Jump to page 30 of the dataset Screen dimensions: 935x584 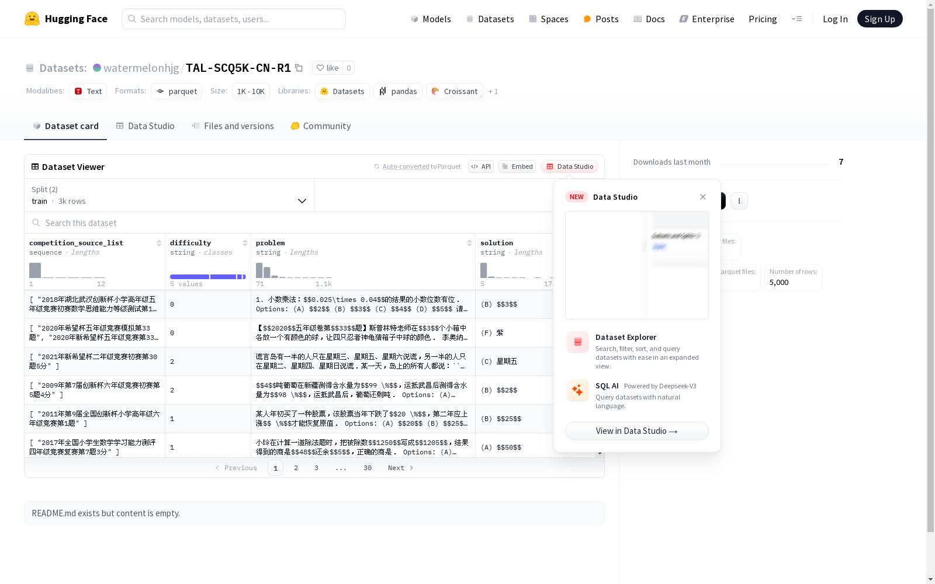[x=368, y=468]
